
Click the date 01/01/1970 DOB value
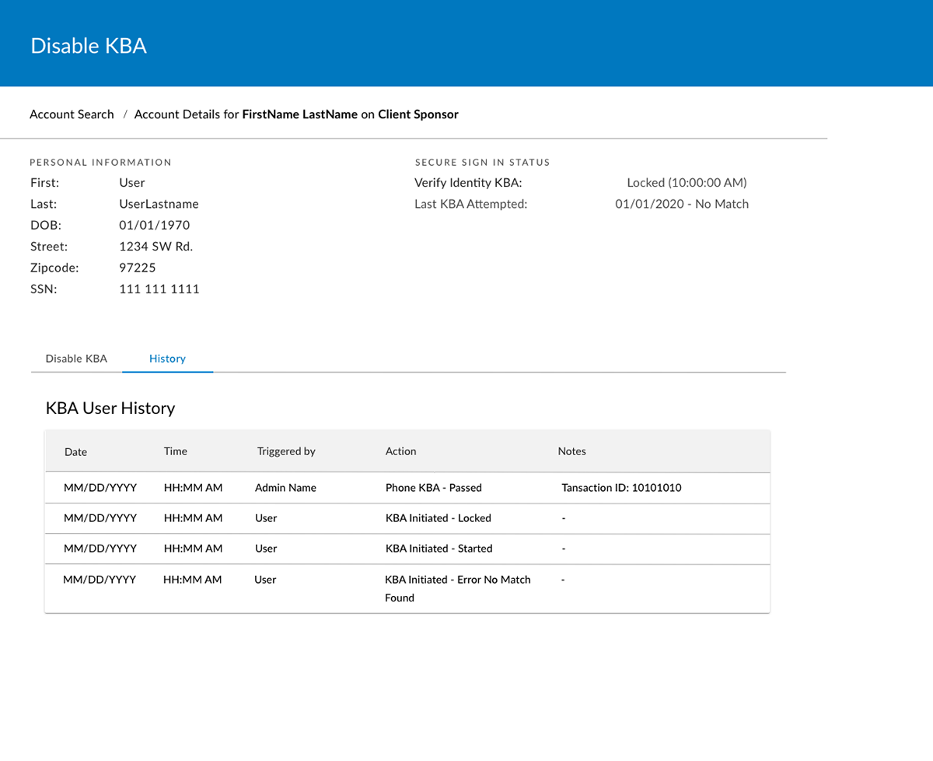pos(154,226)
